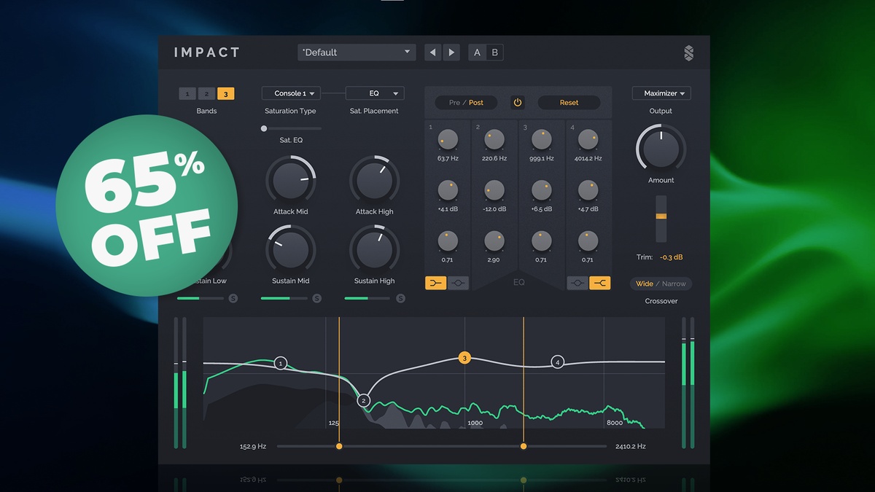875x492 pixels.
Task: Expand the Maximizer output dropdown
Action: 661,93
